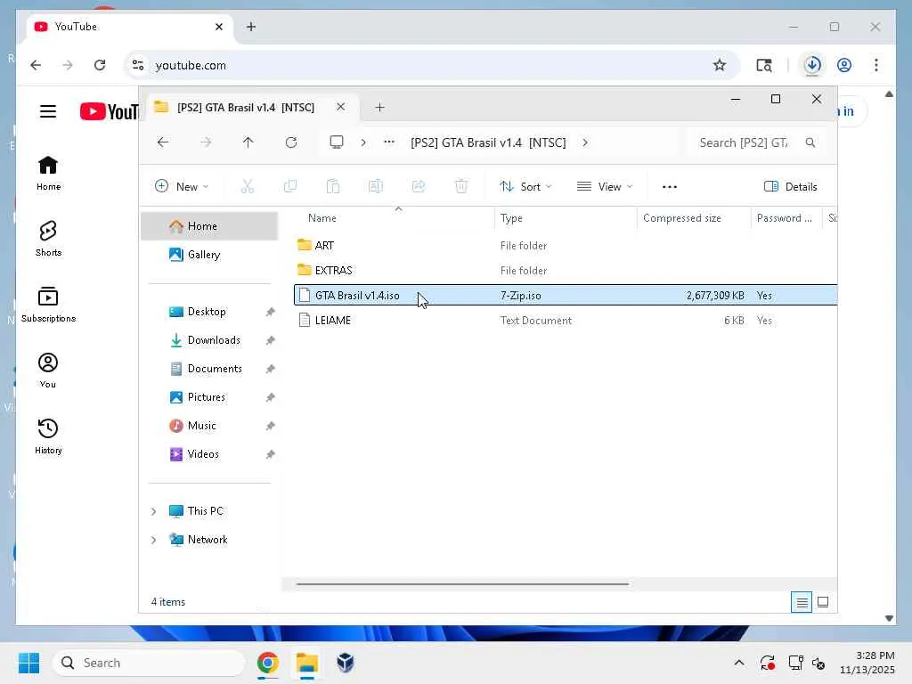Bookmark this page with the star icon
Viewport: 912px width, 684px height.
(x=720, y=65)
